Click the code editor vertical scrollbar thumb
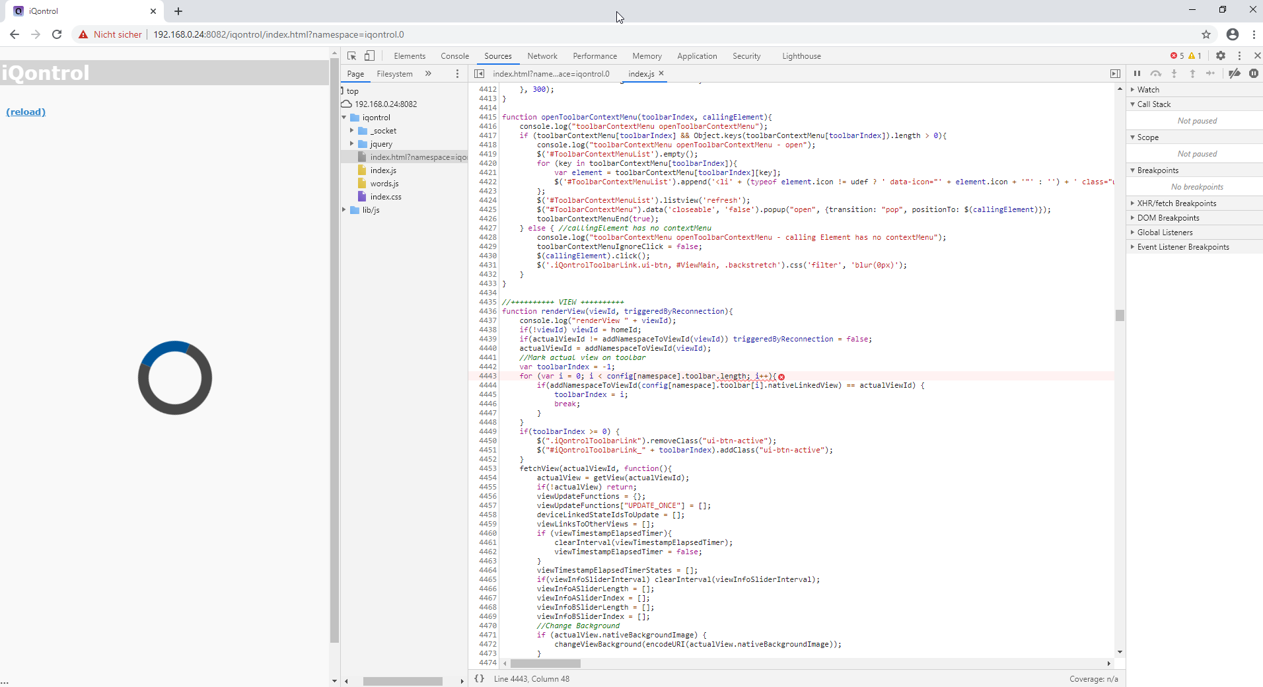This screenshot has width=1263, height=687. pyautogui.click(x=1120, y=316)
